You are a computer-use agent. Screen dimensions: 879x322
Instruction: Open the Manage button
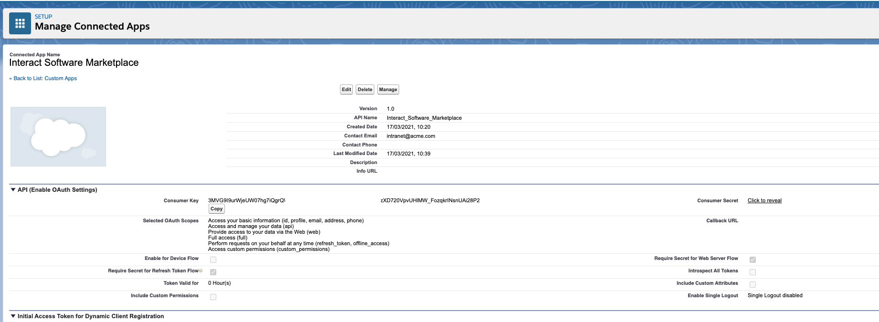[x=388, y=90]
